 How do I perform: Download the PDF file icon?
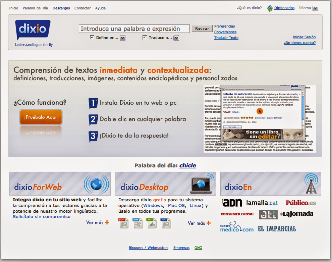(x=124, y=223)
